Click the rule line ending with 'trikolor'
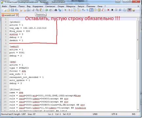The image size is (142, 118). [48, 108]
